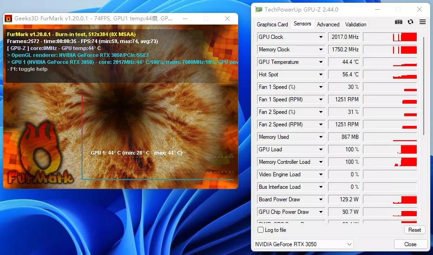Click the GPU-Z refresh icon
The width and height of the screenshot is (433, 255).
coord(410,22)
